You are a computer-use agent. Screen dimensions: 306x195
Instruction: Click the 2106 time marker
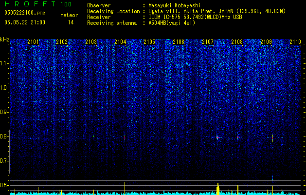(179, 41)
